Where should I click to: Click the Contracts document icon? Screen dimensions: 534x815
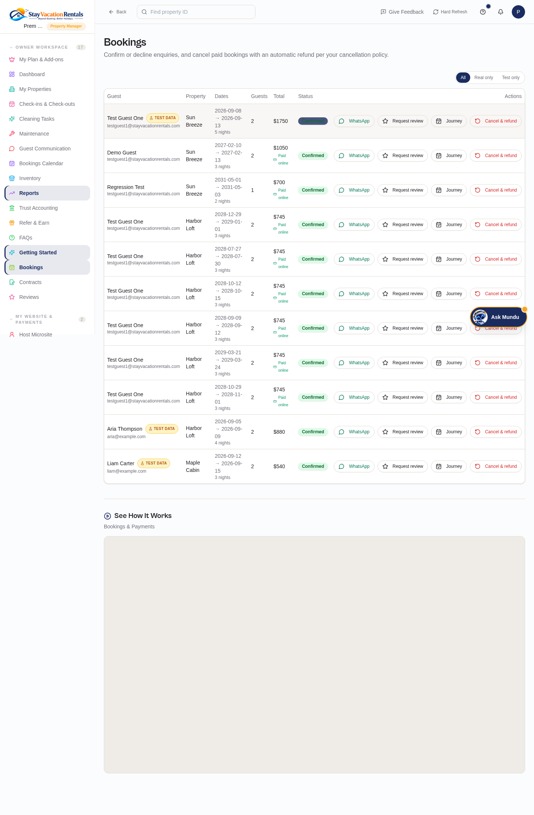pyautogui.click(x=12, y=282)
